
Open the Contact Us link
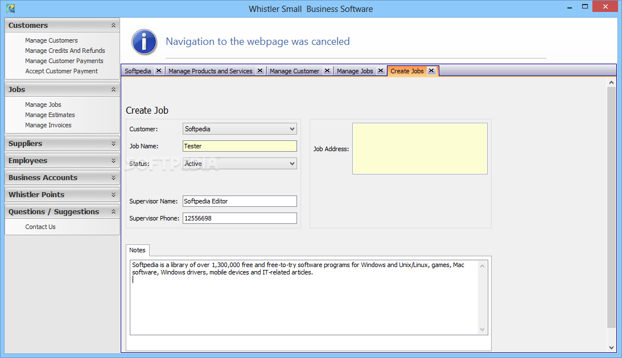[x=40, y=227]
